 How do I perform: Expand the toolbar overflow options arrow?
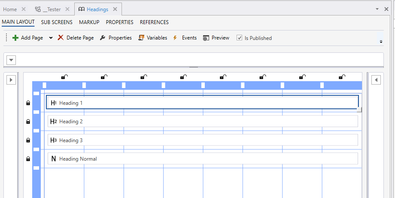(x=381, y=42)
